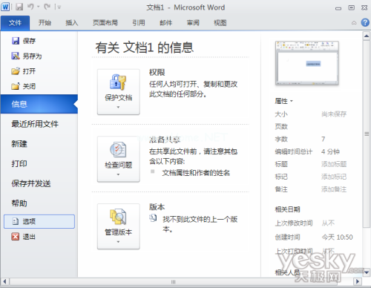Click the 管理版本 button

point(119,226)
